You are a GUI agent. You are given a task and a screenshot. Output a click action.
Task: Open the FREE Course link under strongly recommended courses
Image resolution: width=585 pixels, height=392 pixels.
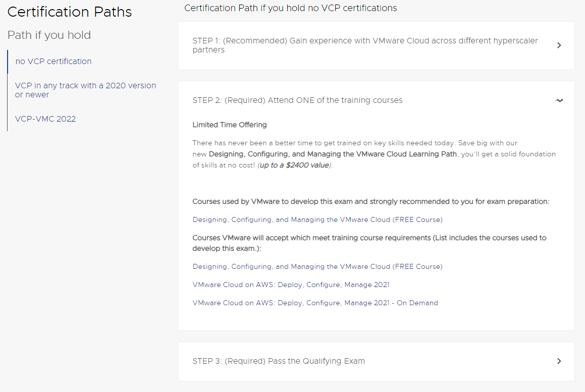[x=317, y=219]
